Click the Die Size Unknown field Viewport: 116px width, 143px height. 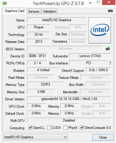click(x=78, y=34)
